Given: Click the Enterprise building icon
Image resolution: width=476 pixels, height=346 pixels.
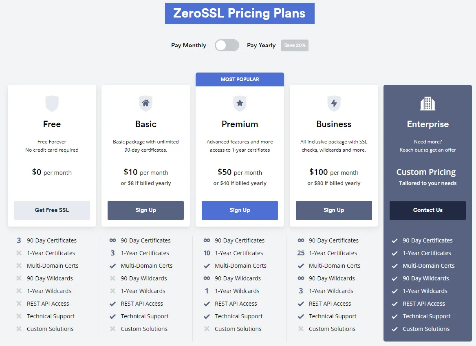Looking at the screenshot, I should [x=428, y=104].
